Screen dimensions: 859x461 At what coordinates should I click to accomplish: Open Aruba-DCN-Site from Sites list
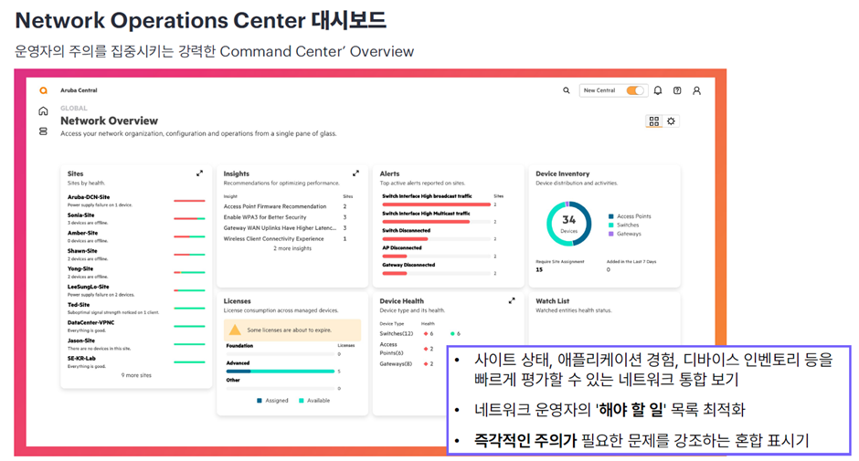(89, 197)
